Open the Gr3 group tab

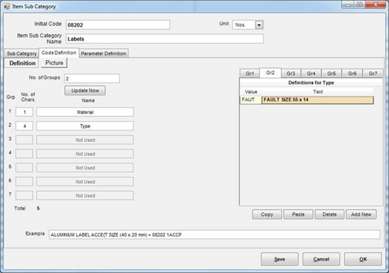click(291, 74)
